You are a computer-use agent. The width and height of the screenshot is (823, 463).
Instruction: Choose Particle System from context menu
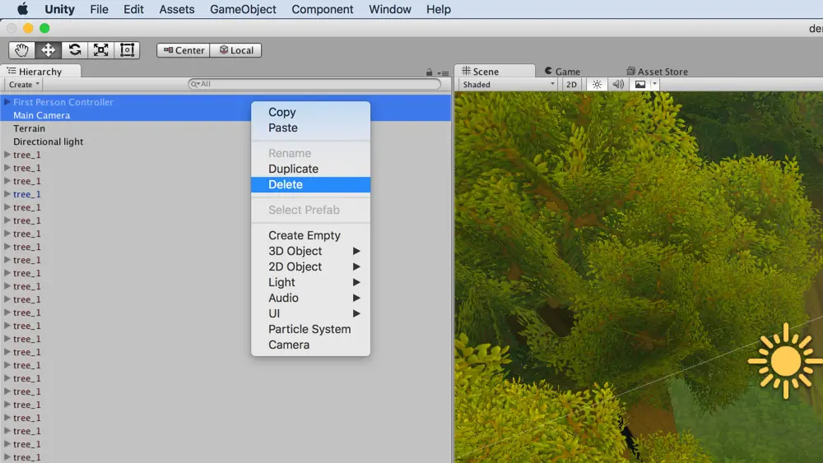(x=311, y=329)
